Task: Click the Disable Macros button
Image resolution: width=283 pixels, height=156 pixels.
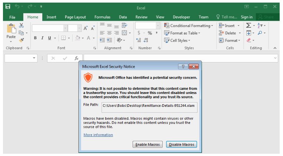Action: [182, 145]
